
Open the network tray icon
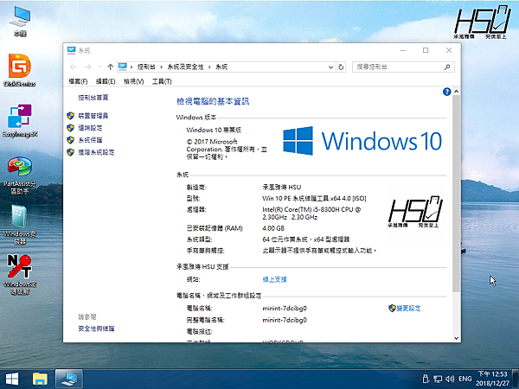tap(438, 379)
